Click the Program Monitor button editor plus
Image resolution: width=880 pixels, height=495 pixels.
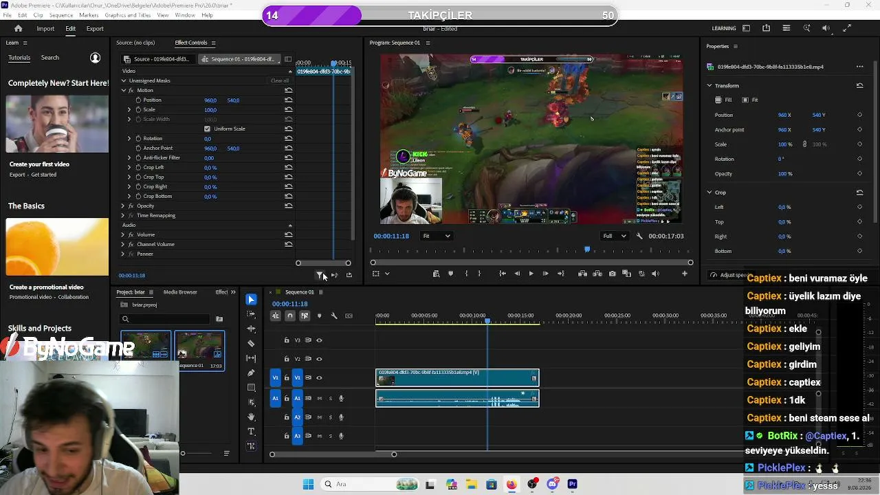pyautogui.click(x=684, y=274)
